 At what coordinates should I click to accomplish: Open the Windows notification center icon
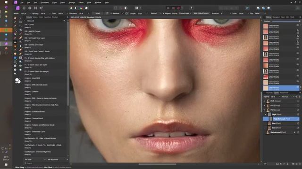point(6,165)
